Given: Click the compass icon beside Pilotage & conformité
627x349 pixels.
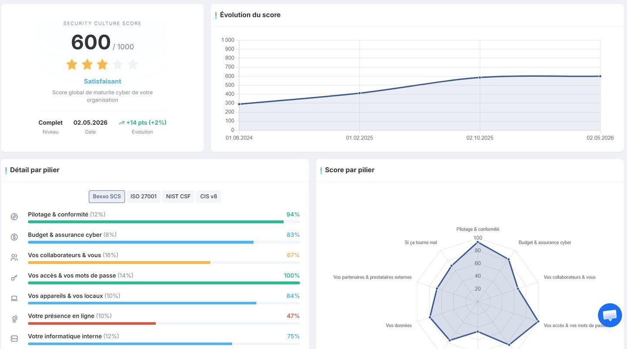Looking at the screenshot, I should pyautogui.click(x=14, y=216).
